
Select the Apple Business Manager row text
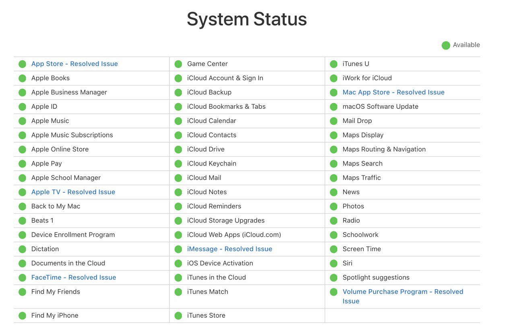click(x=69, y=92)
